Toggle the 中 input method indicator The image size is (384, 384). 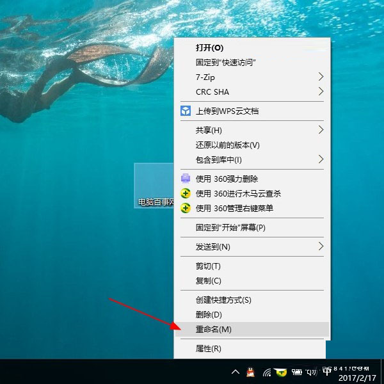point(327,372)
